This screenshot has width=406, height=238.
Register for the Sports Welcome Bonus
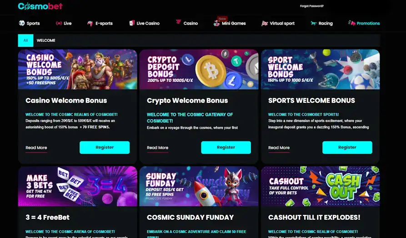(x=347, y=147)
